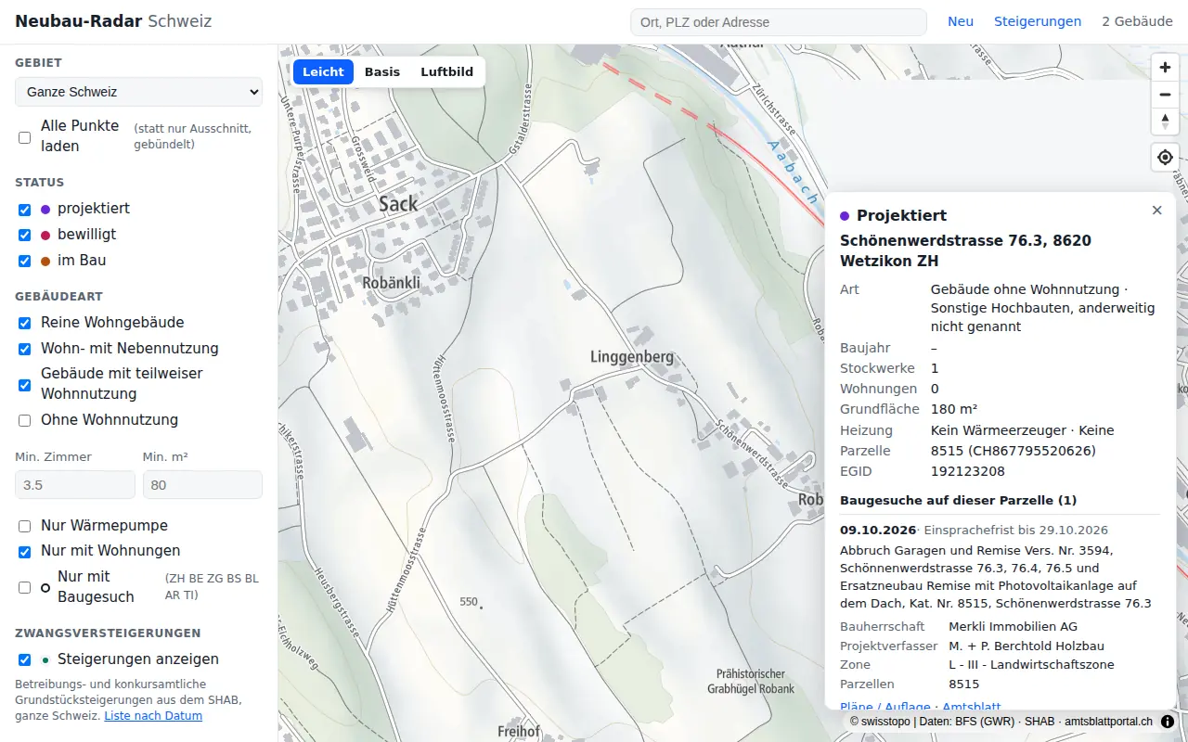Screen dimensions: 1188x742
Task: Uncheck Nur mit Wohnungen filter
Action: coord(25,552)
